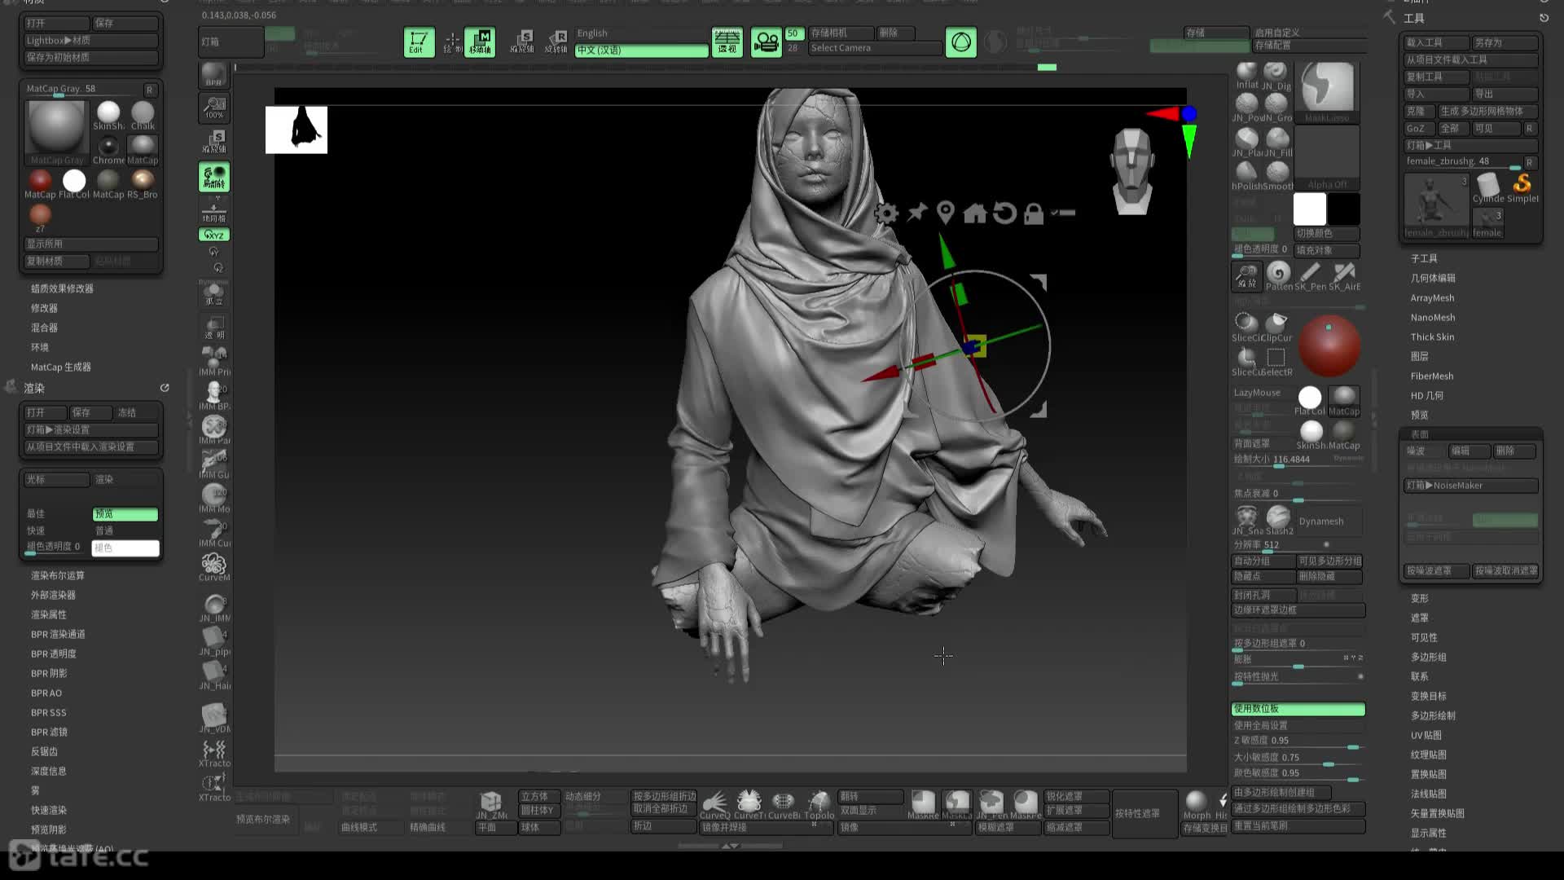Select the Pattern brush spiral icon

click(1279, 276)
